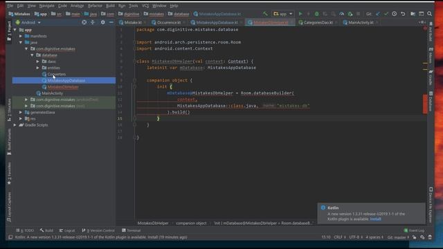This screenshot has width=443, height=249.
Task: Click the Update Project blue arrow icon
Action: [378, 14]
